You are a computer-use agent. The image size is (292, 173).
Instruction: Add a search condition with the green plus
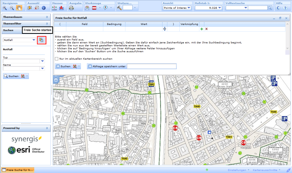point(201,29)
